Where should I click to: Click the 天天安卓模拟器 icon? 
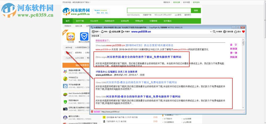tap(65, 86)
